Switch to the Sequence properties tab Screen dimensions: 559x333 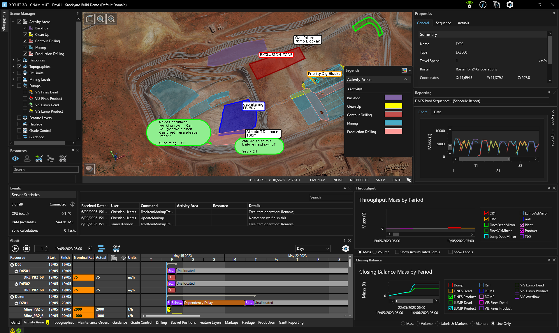coord(443,23)
